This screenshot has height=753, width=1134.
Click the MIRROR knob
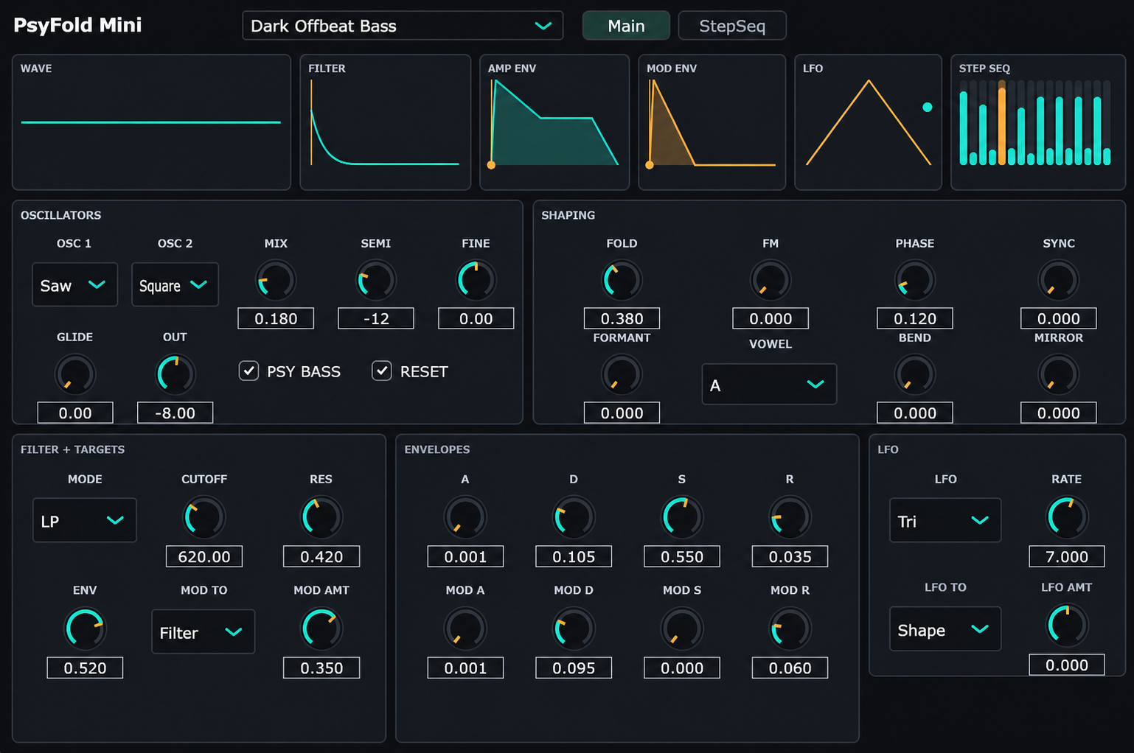point(1059,374)
